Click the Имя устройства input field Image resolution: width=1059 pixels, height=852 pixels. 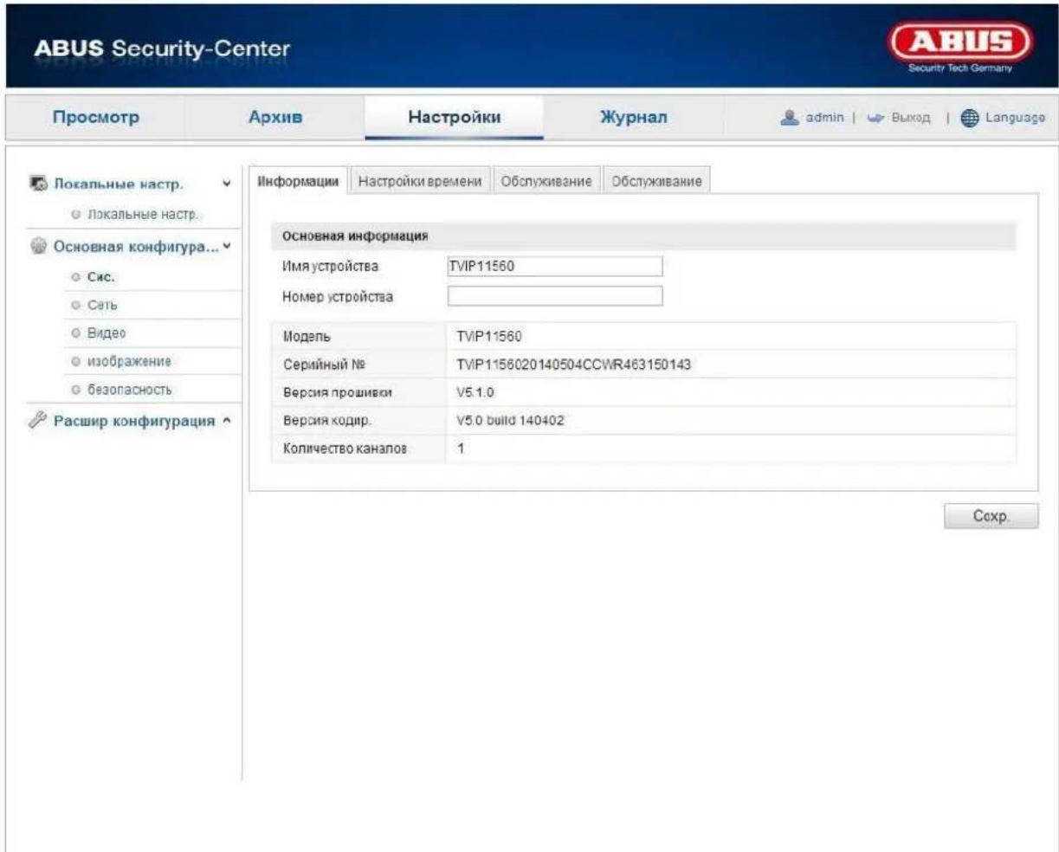point(555,267)
